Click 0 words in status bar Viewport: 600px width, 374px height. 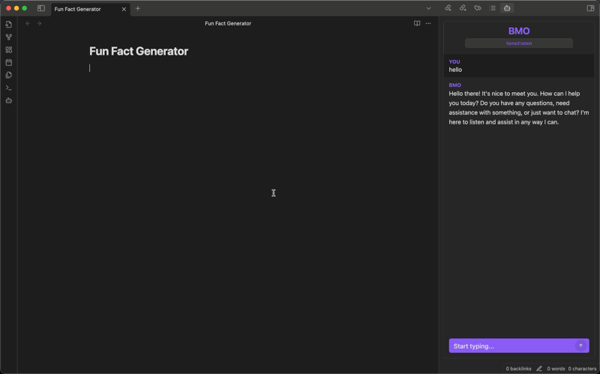tap(556, 369)
